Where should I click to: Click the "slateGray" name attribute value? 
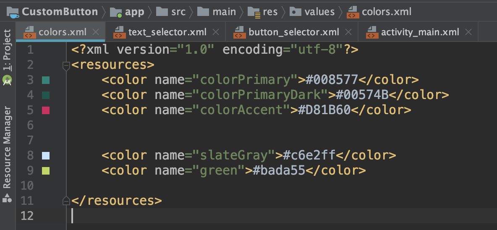tap(234, 155)
